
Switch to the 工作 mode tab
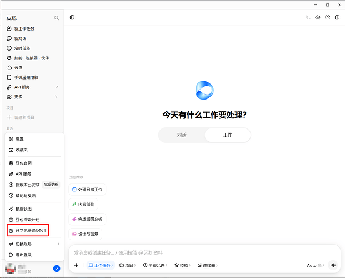[x=228, y=135]
